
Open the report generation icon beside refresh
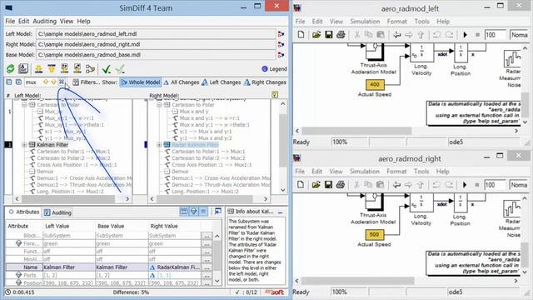[23, 69]
